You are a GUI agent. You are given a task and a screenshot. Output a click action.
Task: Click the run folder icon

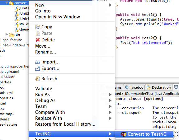(x=11, y=35)
